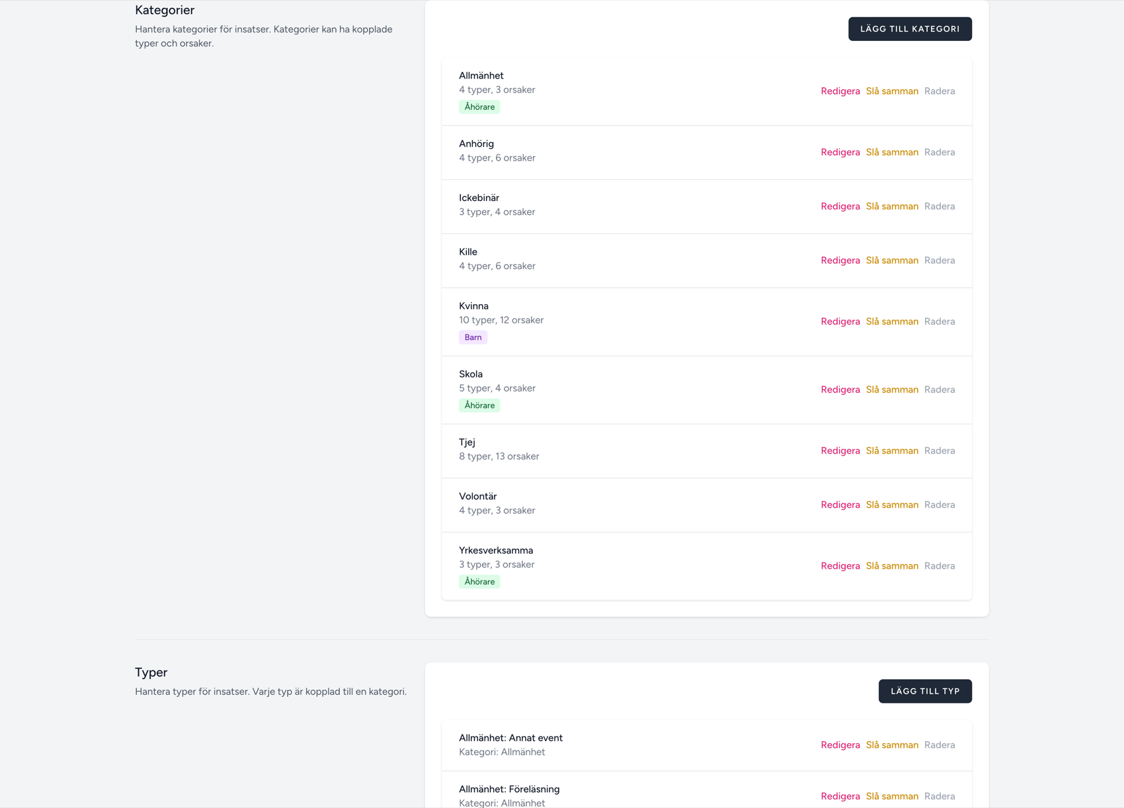Choose Slå samman for the Kille category
The width and height of the screenshot is (1124, 808).
[892, 261]
